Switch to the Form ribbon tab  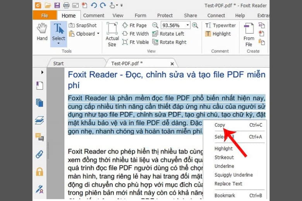click(141, 15)
